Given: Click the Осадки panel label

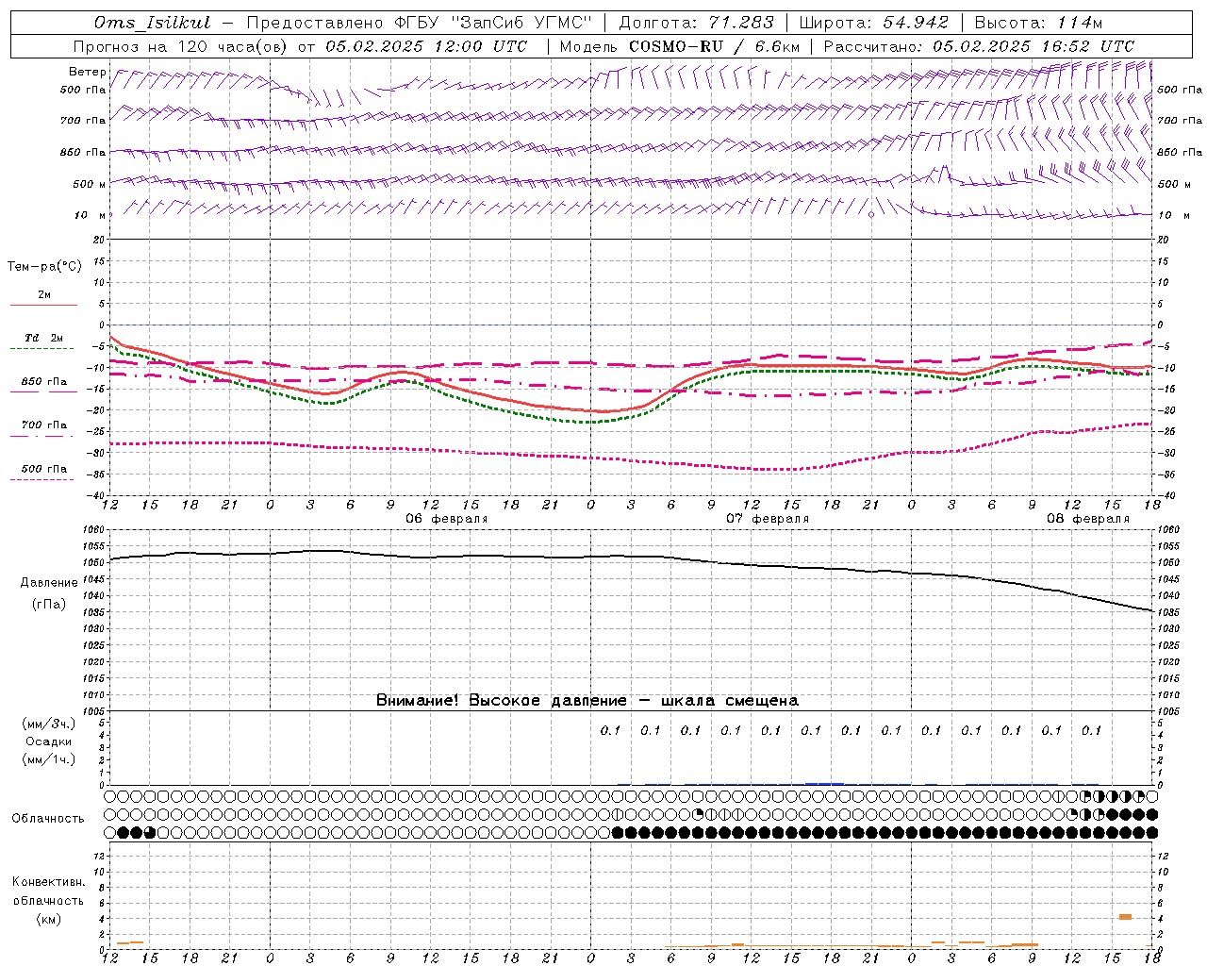Looking at the screenshot, I should 49,741.
